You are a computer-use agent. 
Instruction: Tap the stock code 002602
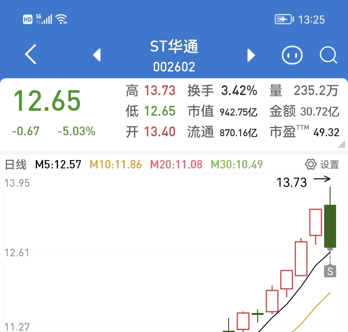pos(174,67)
